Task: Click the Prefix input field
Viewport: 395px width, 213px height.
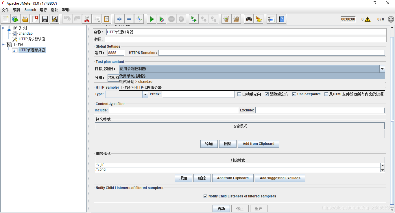Action: (x=198, y=94)
